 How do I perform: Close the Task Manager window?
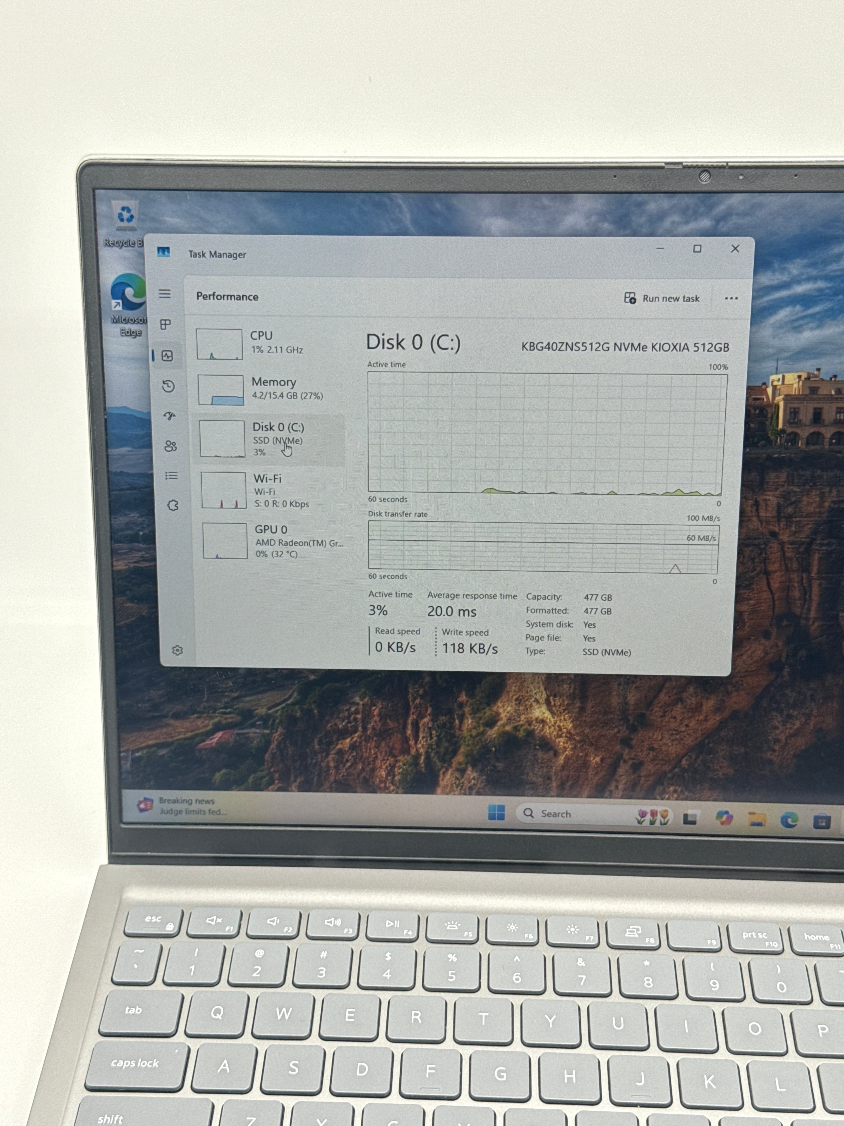tap(735, 249)
